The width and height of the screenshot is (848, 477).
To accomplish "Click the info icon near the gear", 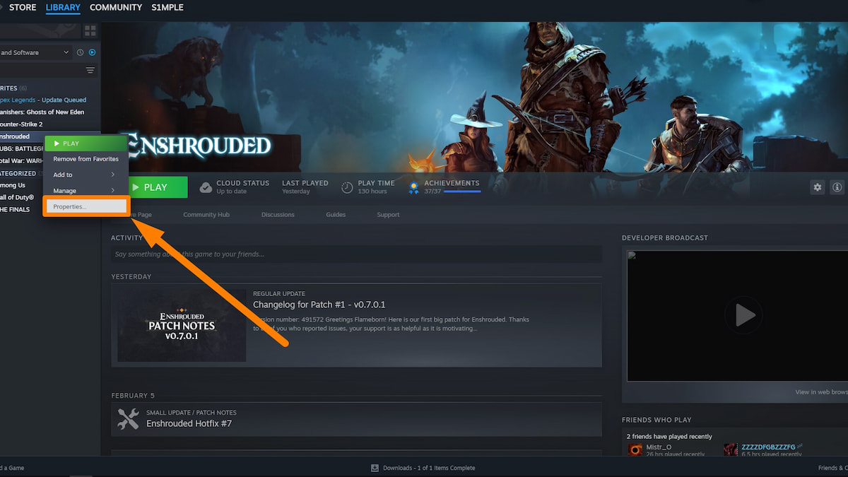I will 837,187.
